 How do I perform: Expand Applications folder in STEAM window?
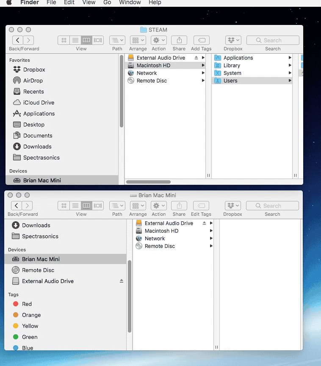point(290,58)
